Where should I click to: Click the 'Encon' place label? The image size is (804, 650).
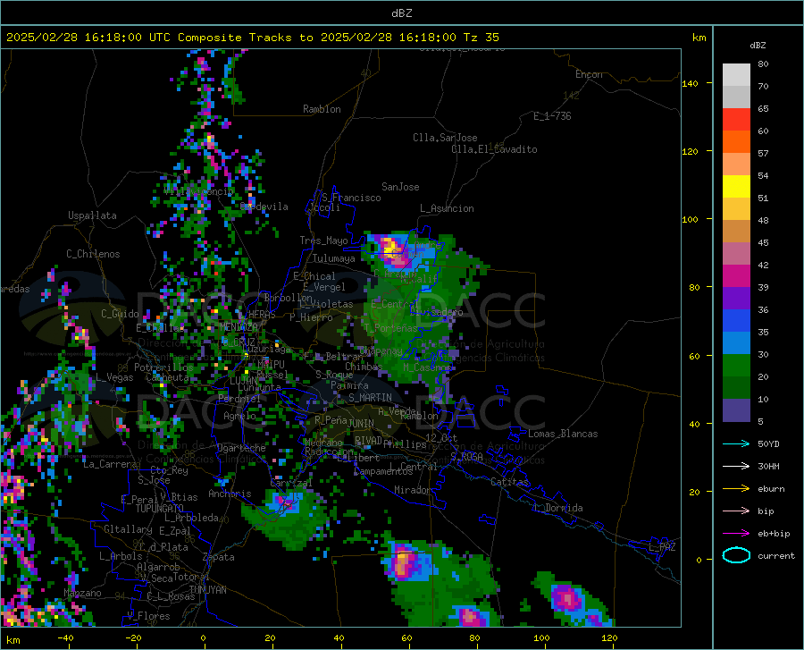pos(589,74)
